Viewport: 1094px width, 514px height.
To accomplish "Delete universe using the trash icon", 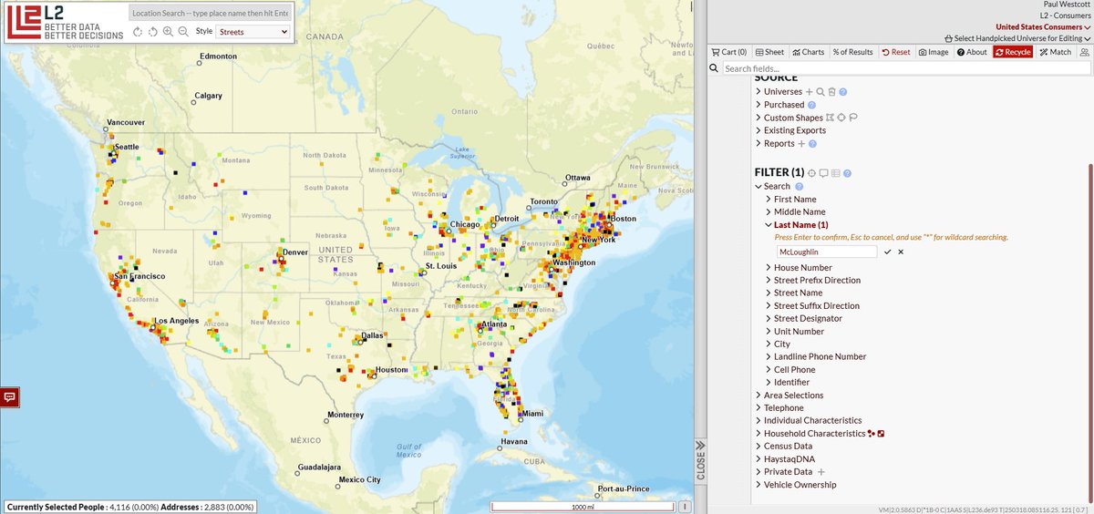I will (x=831, y=92).
